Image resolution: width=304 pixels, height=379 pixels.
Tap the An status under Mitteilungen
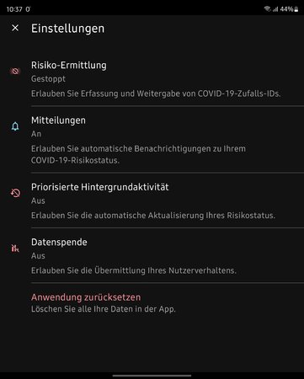[x=36, y=134]
